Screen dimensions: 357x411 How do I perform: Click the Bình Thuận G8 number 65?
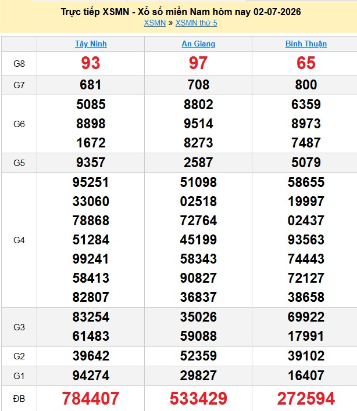click(306, 63)
